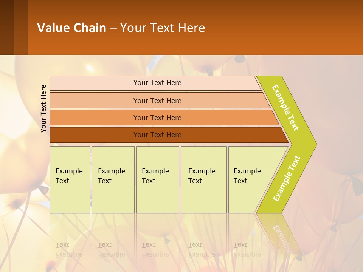Screen dimensions: 363x272
Task: Select the second 'Your Text Here' bar
Action: pyautogui.click(x=157, y=100)
